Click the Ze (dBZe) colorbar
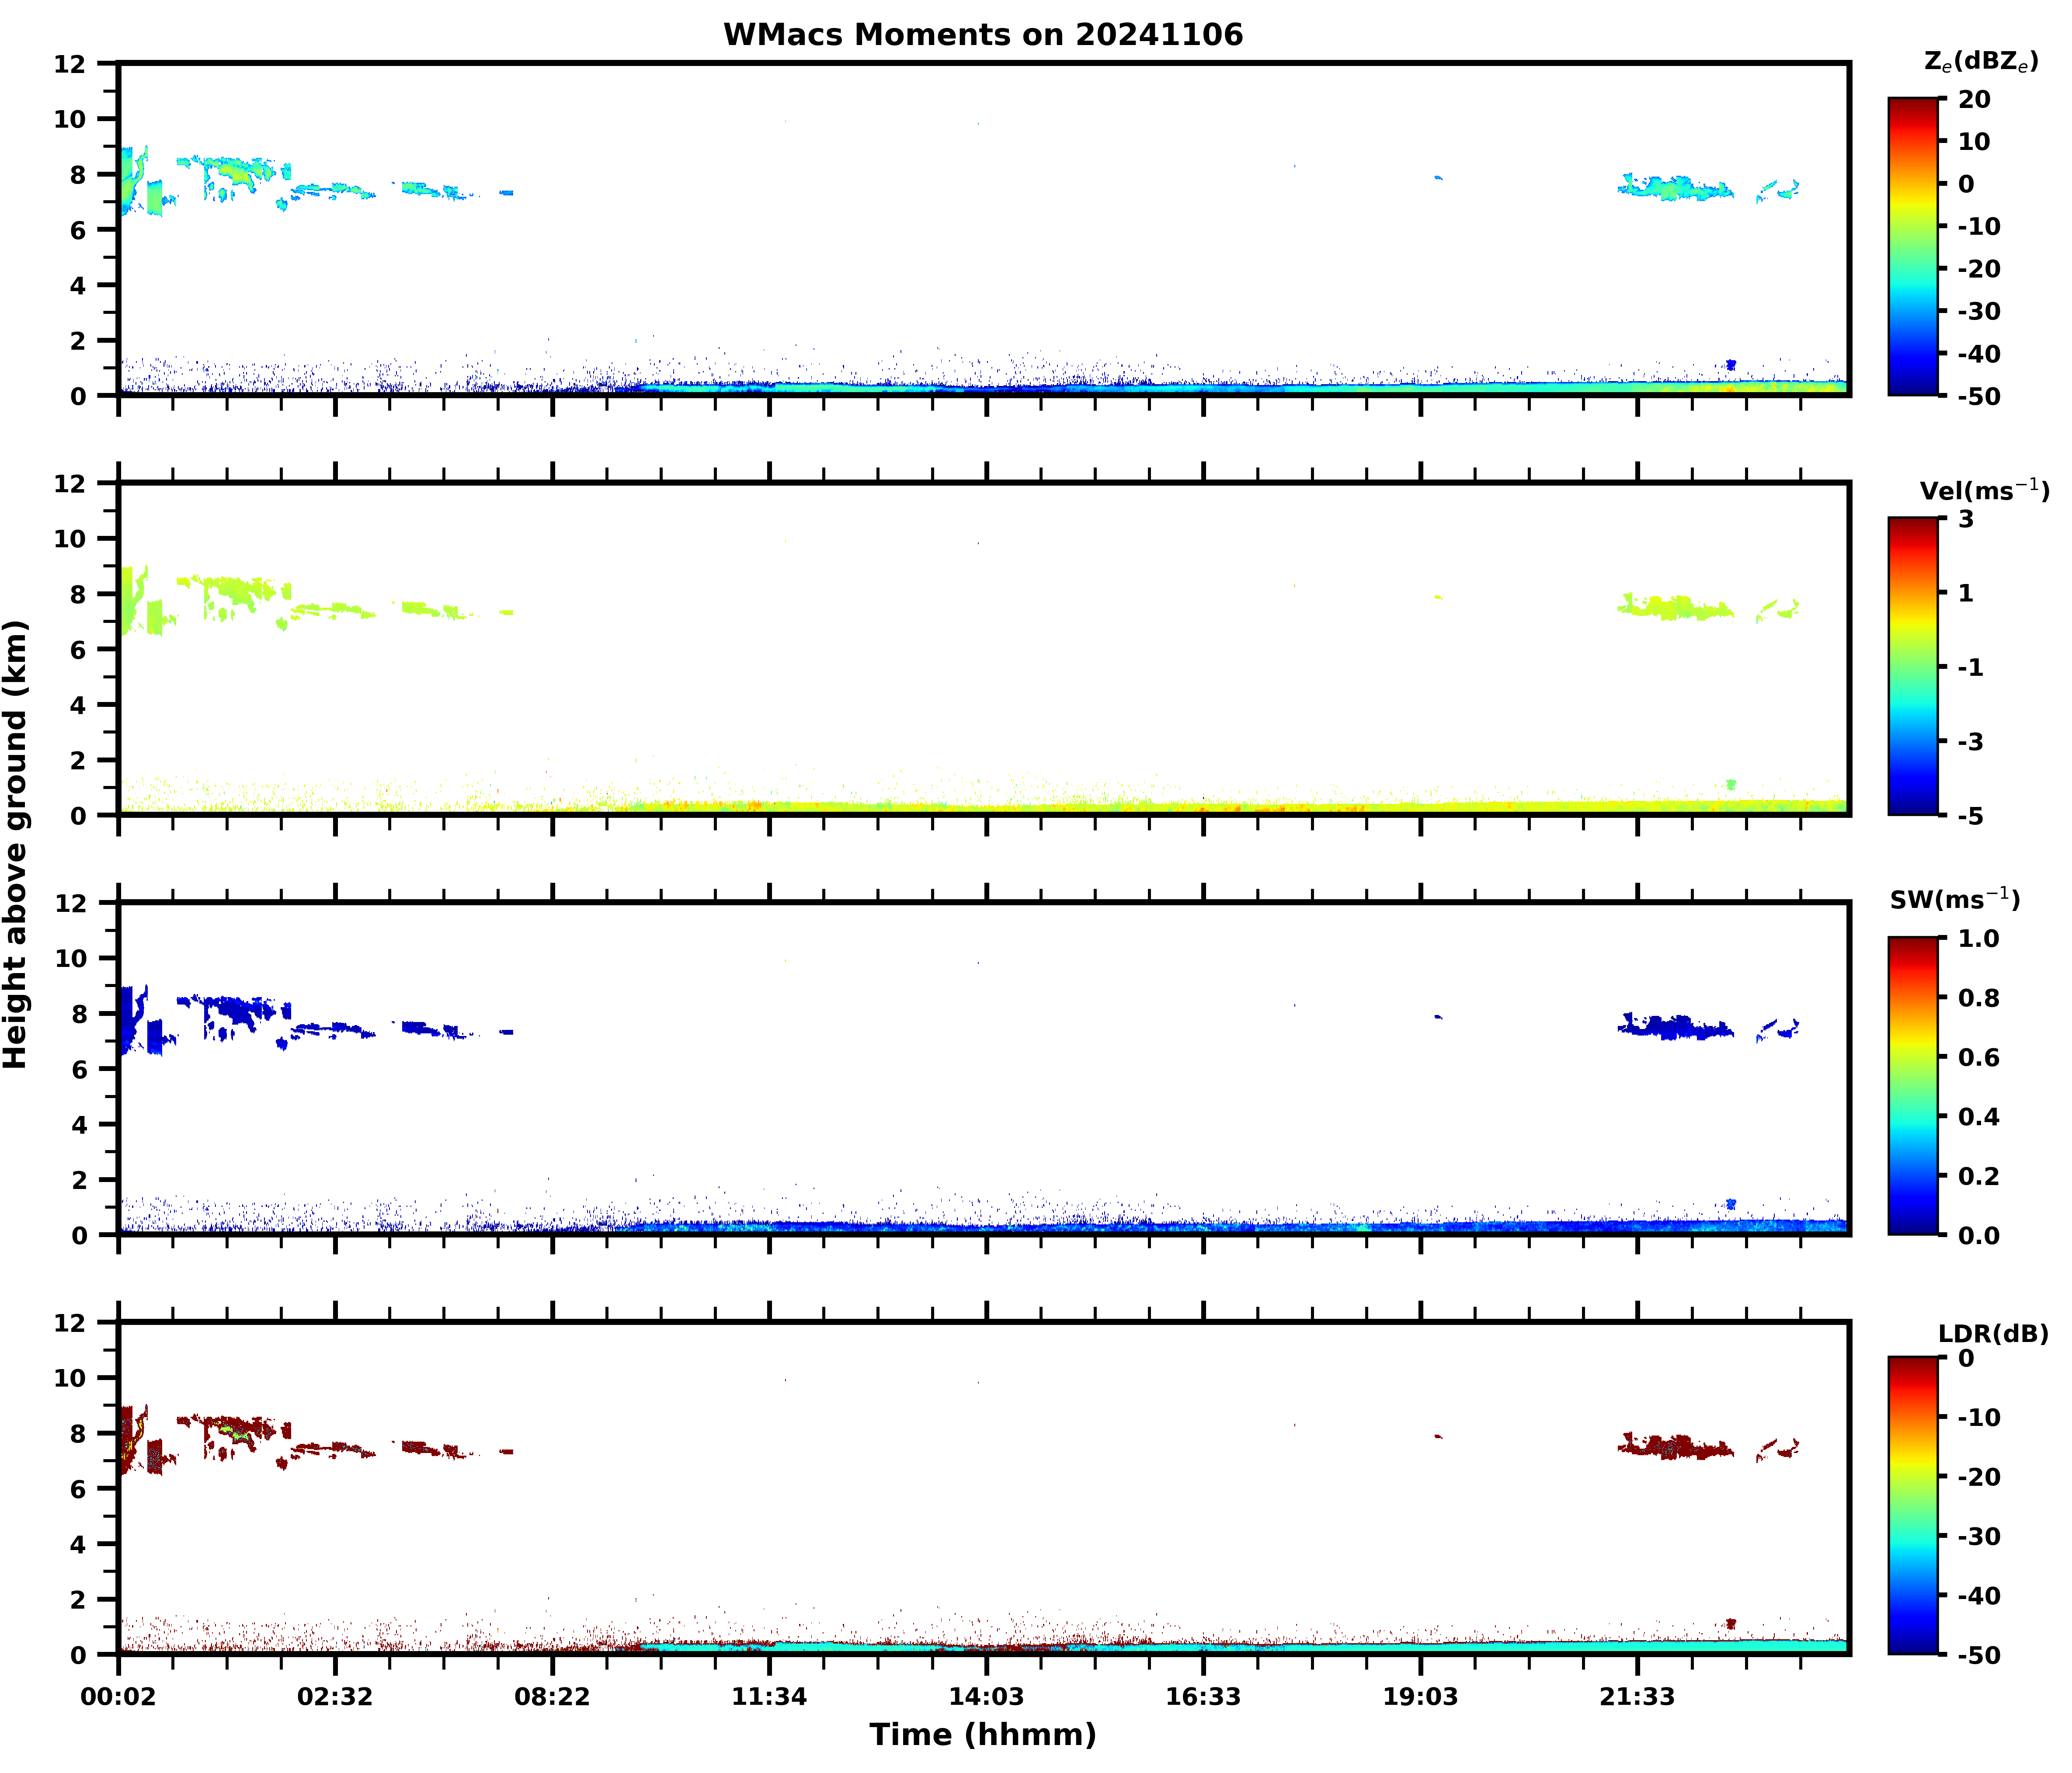Screen dimensions: 2072x1773 click(1913, 247)
